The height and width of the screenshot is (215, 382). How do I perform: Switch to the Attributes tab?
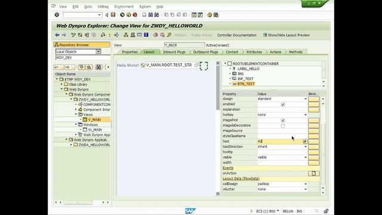(254, 52)
